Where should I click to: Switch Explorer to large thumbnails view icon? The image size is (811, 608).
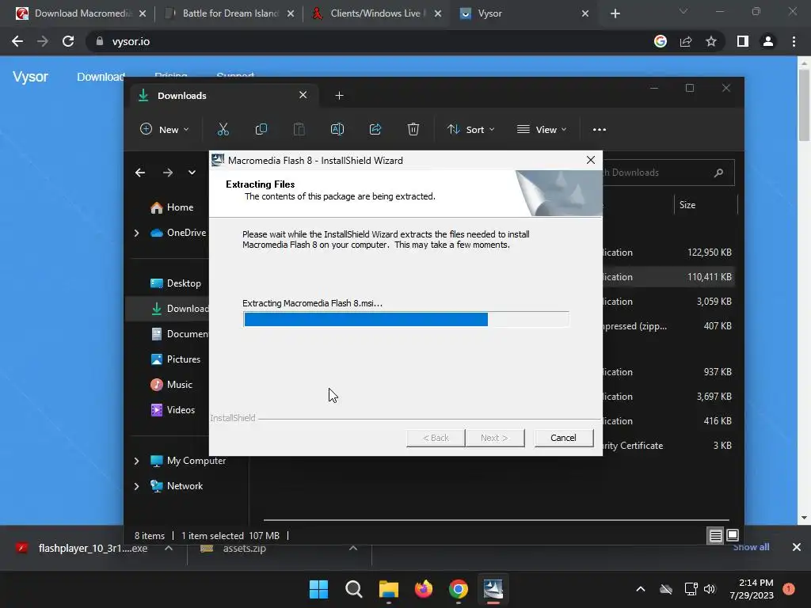click(733, 535)
